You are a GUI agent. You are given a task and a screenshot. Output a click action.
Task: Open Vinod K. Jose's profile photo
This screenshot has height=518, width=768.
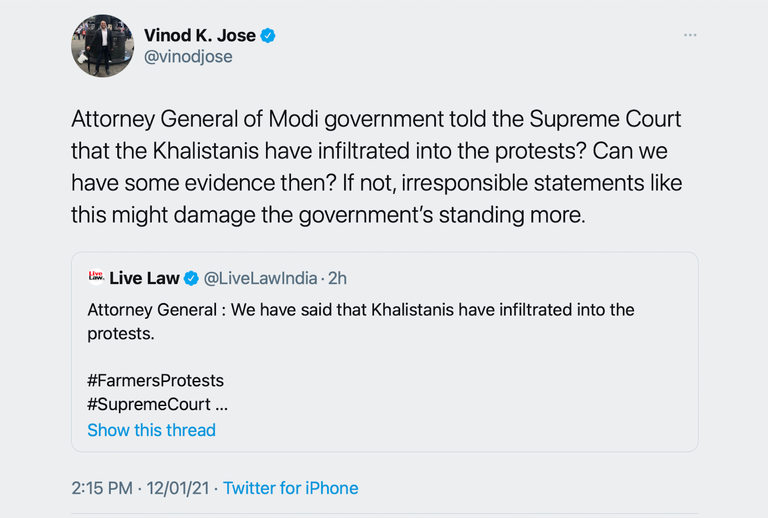103,46
